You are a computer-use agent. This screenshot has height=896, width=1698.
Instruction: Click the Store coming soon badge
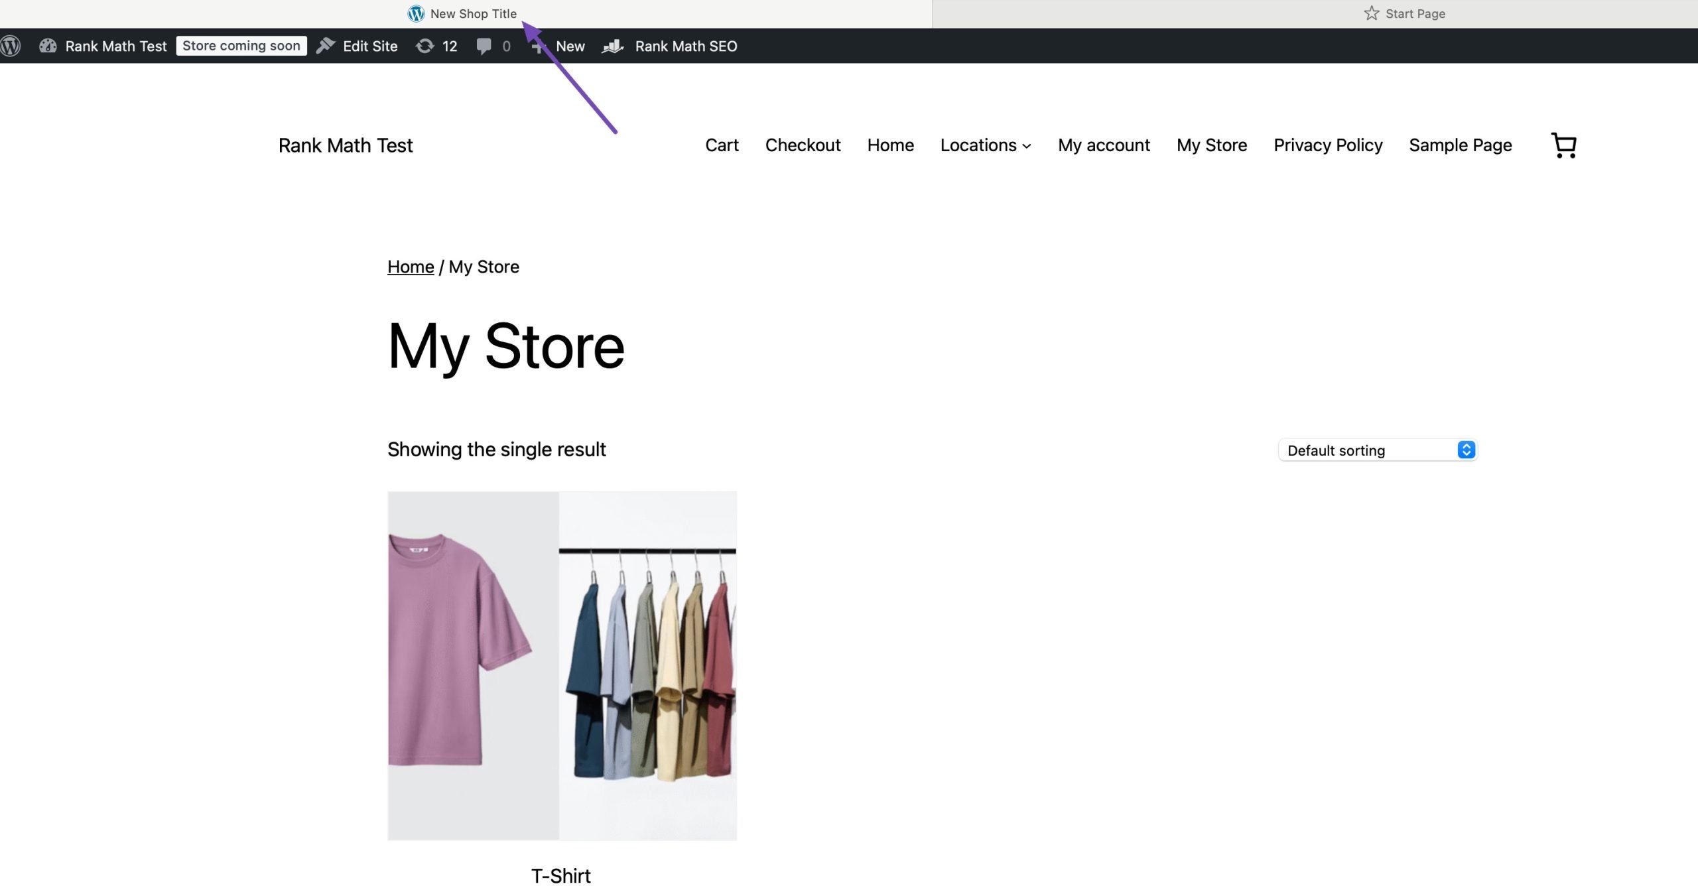tap(241, 46)
